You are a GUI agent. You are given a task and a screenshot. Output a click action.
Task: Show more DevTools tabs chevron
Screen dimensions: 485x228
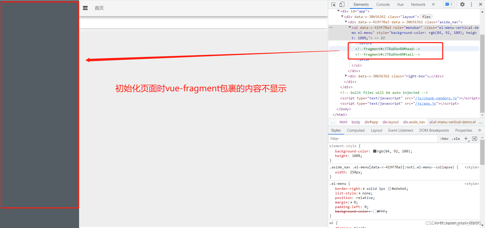pyautogui.click(x=433, y=4)
